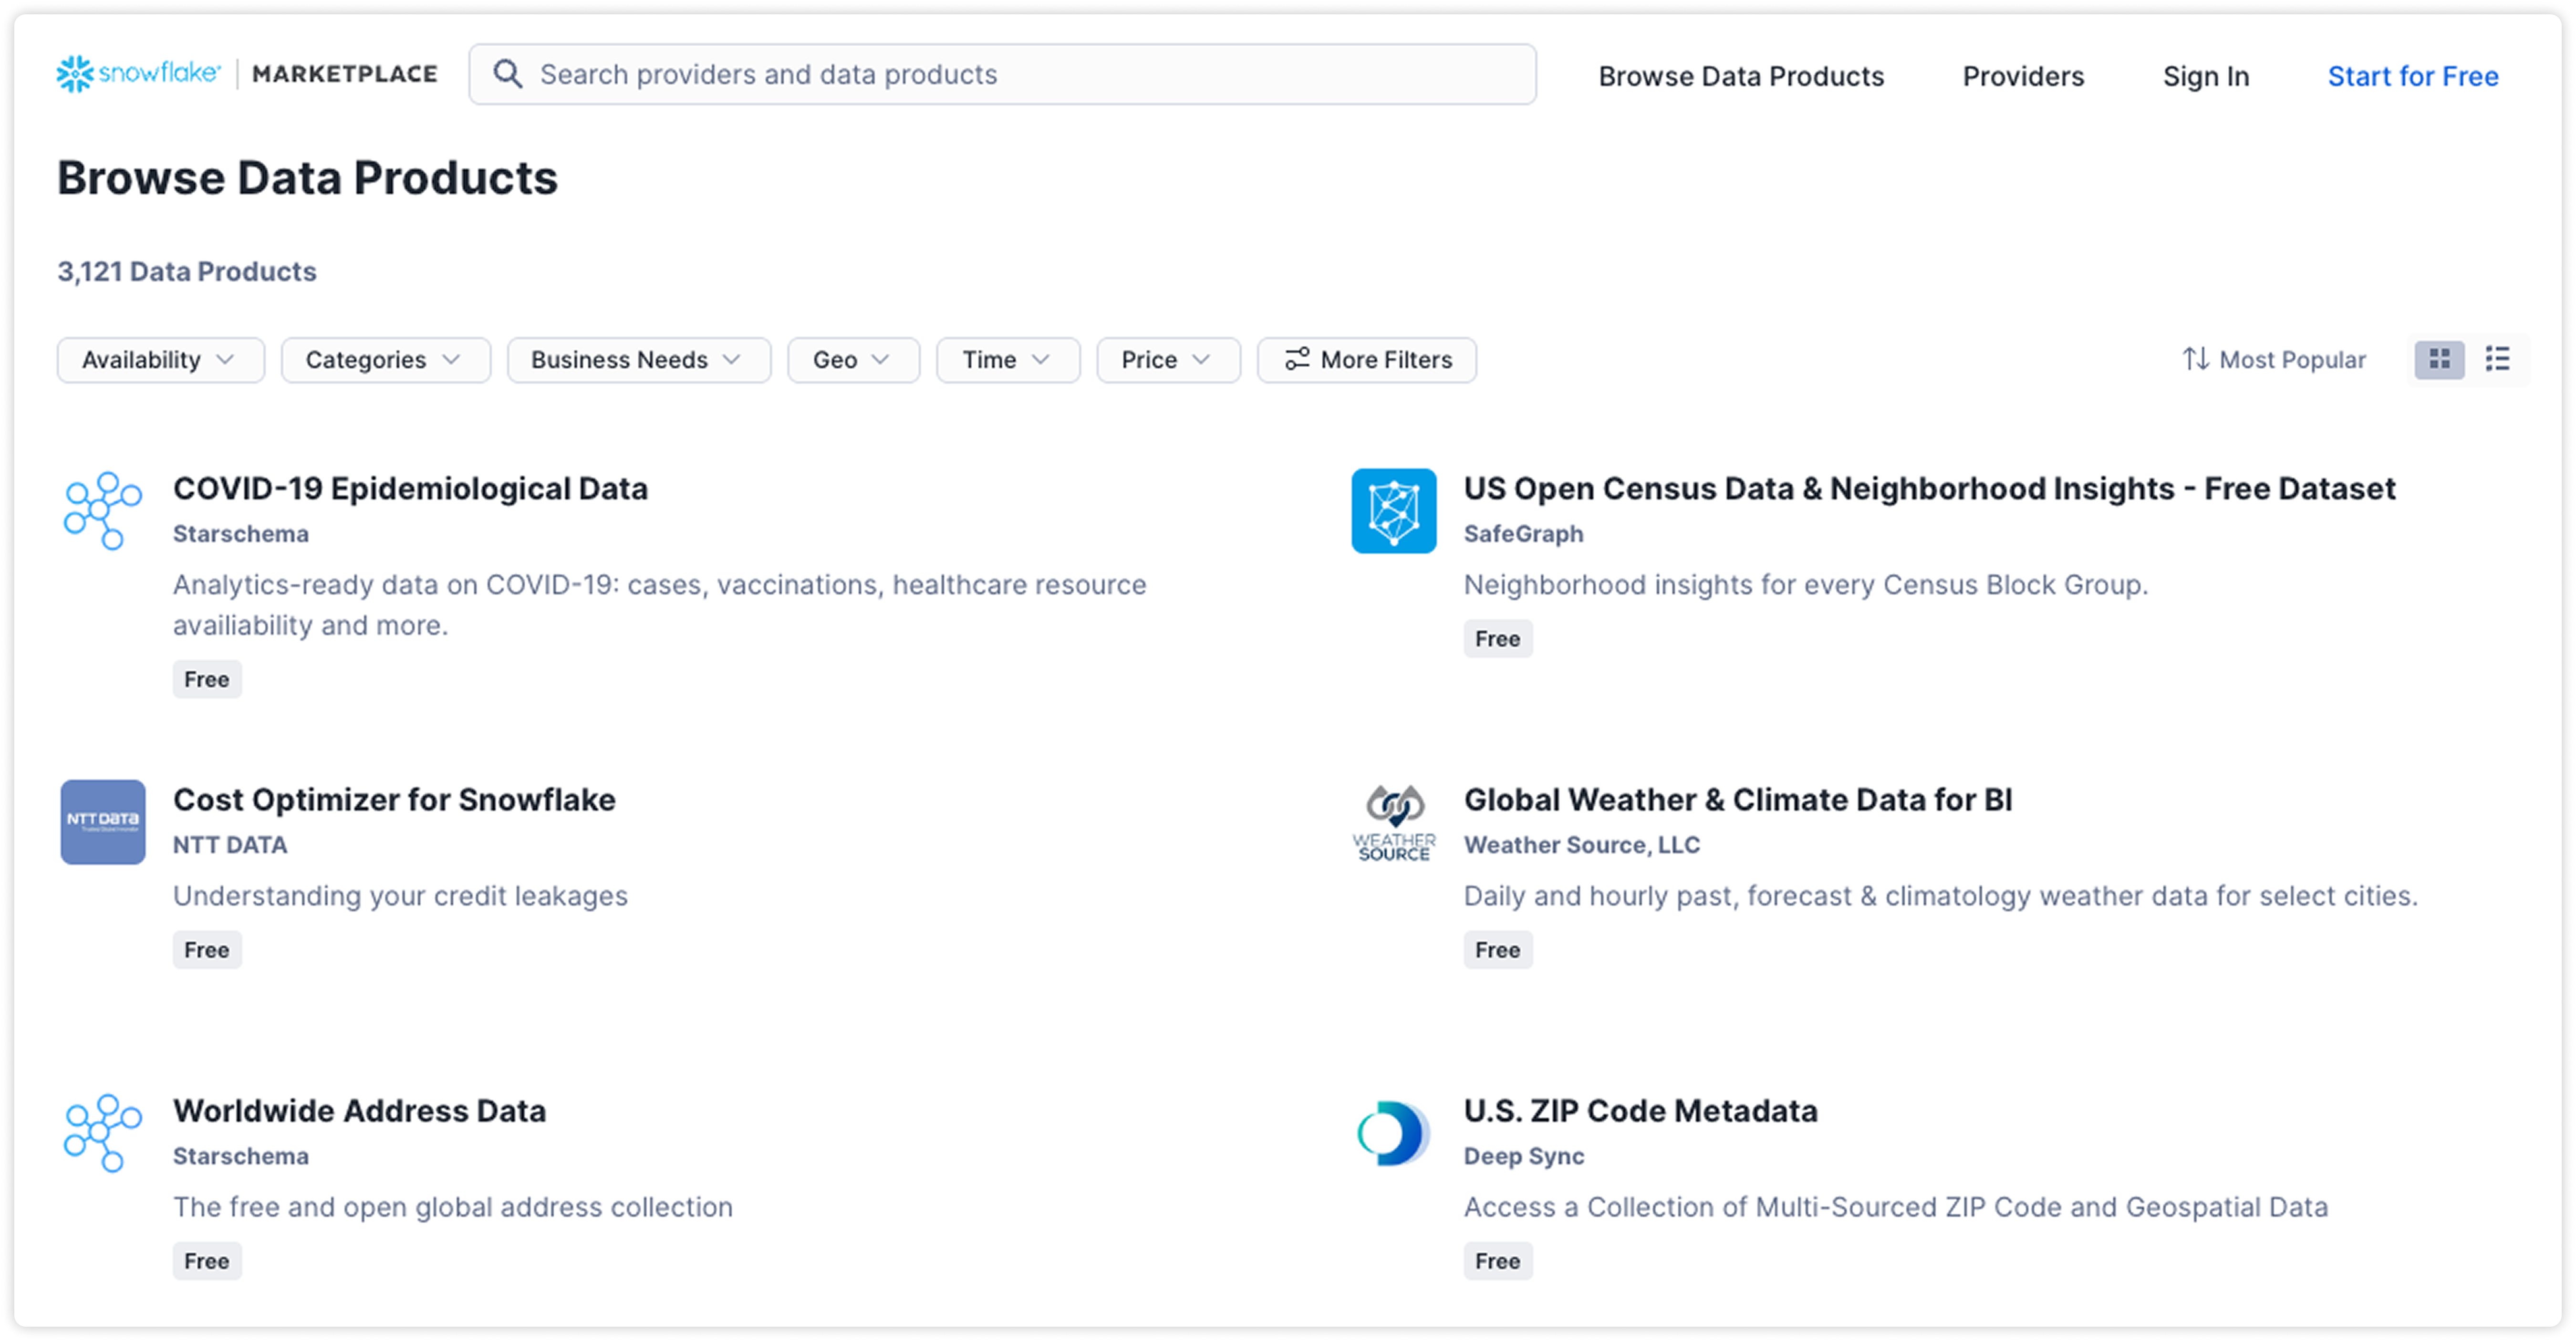Click Start for Free
The image size is (2576, 1341).
2413,76
